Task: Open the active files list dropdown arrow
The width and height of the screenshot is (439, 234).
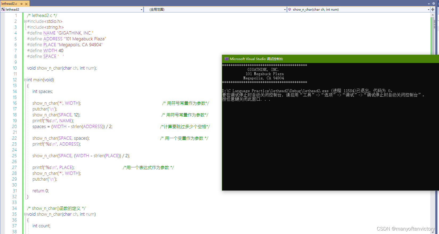Action: [429, 4]
